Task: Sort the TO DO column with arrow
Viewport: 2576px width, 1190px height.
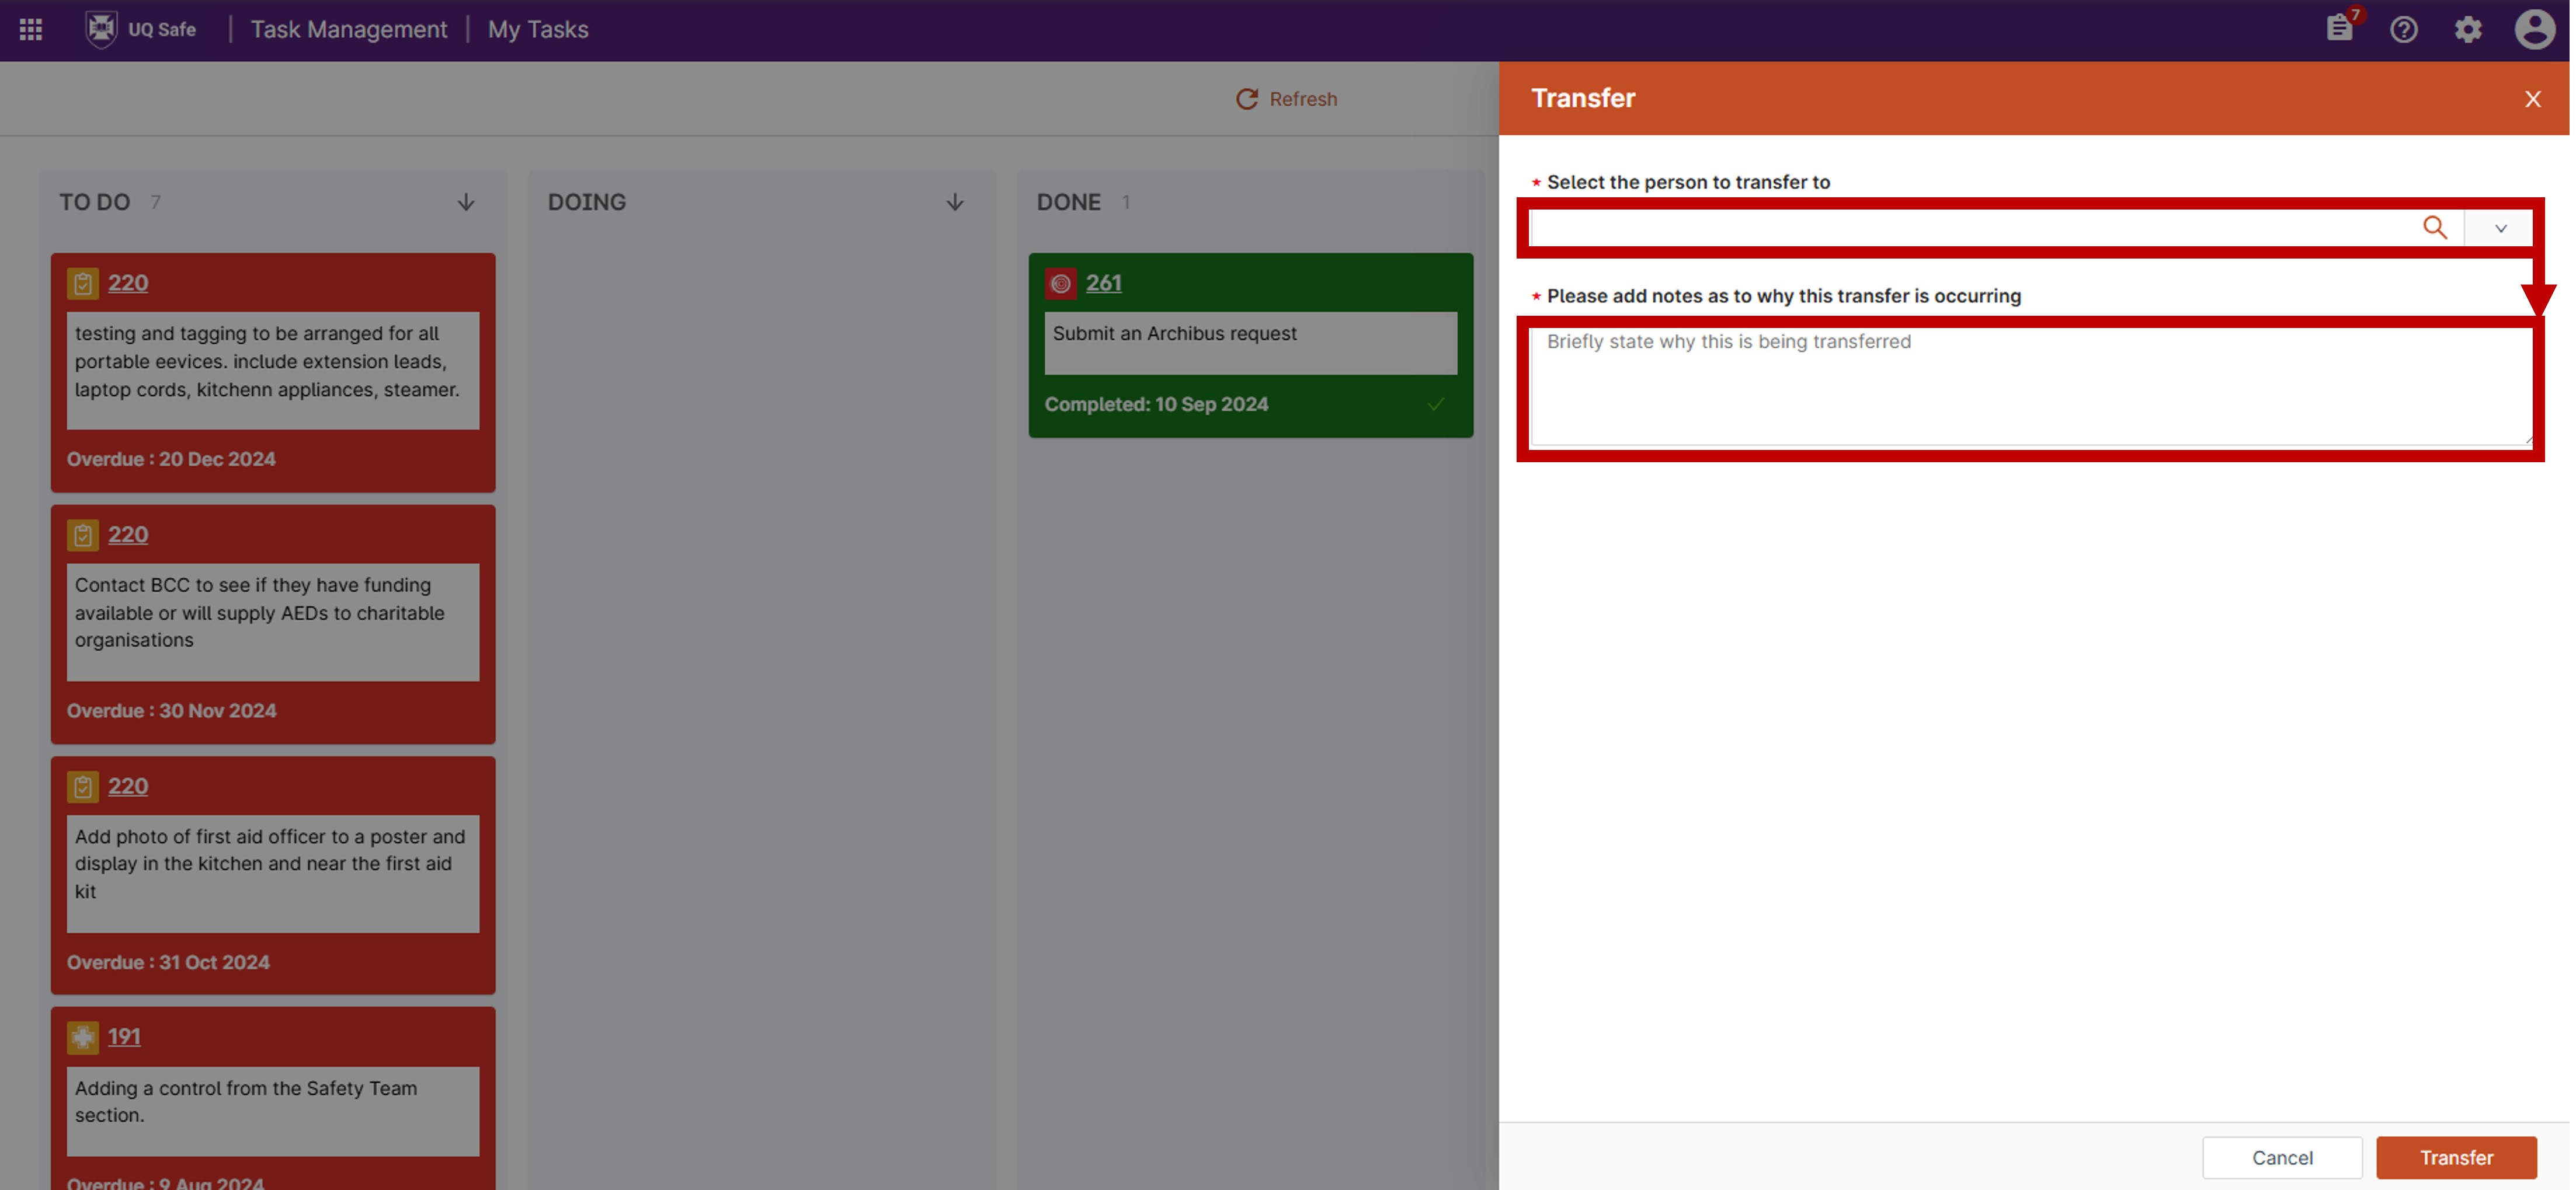Action: pyautogui.click(x=466, y=202)
